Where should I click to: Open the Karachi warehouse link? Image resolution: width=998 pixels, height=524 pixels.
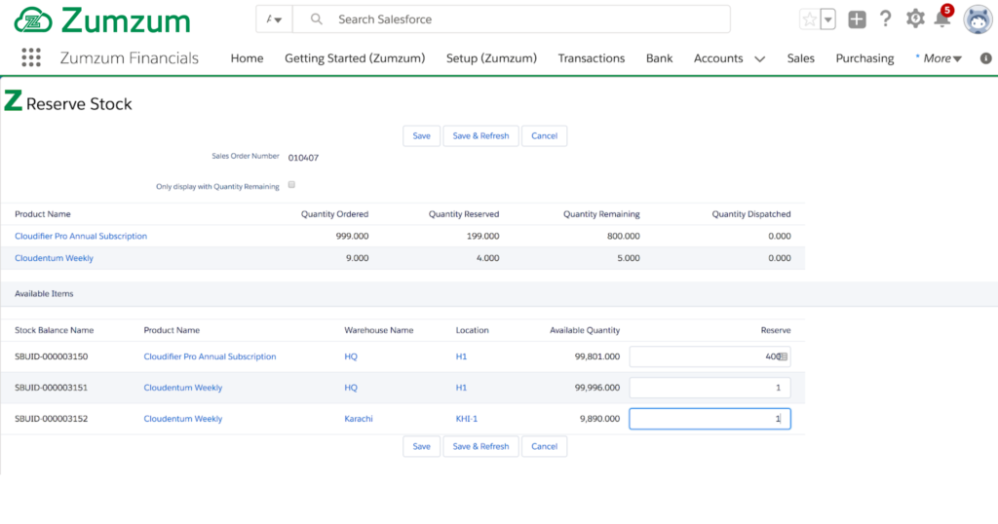click(359, 419)
